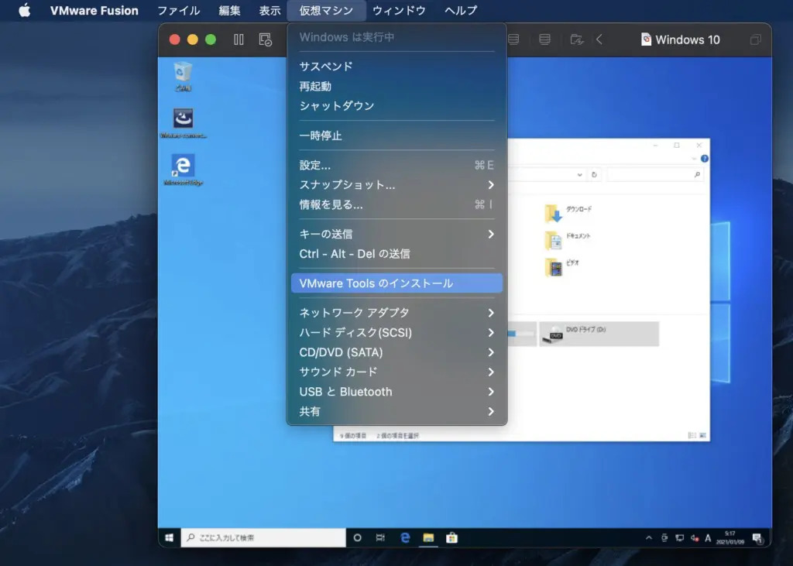793x566 pixels.
Task: Click the Explorer refresh button
Action: point(594,174)
